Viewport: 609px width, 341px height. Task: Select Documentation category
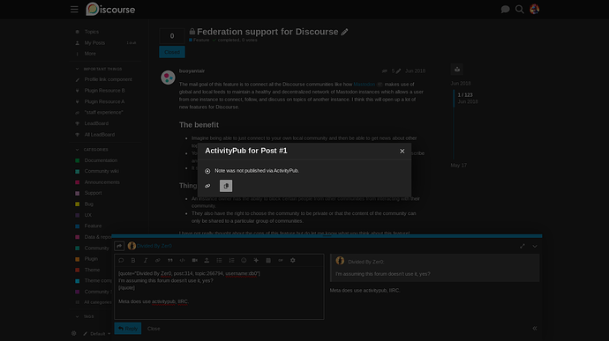101,160
